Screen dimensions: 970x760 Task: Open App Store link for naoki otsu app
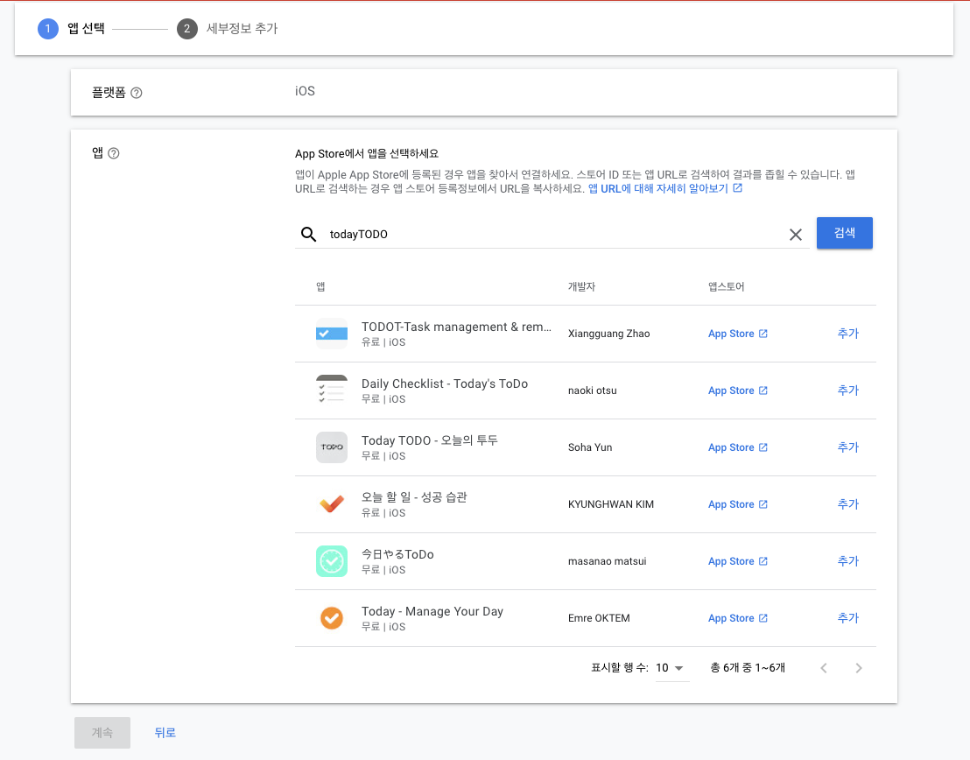737,391
